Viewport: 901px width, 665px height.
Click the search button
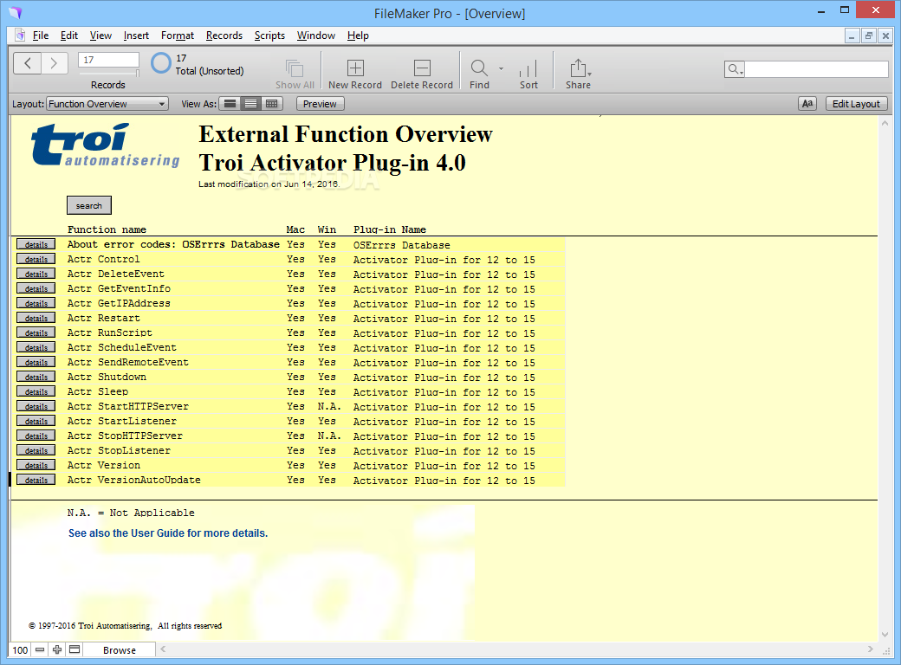point(89,205)
